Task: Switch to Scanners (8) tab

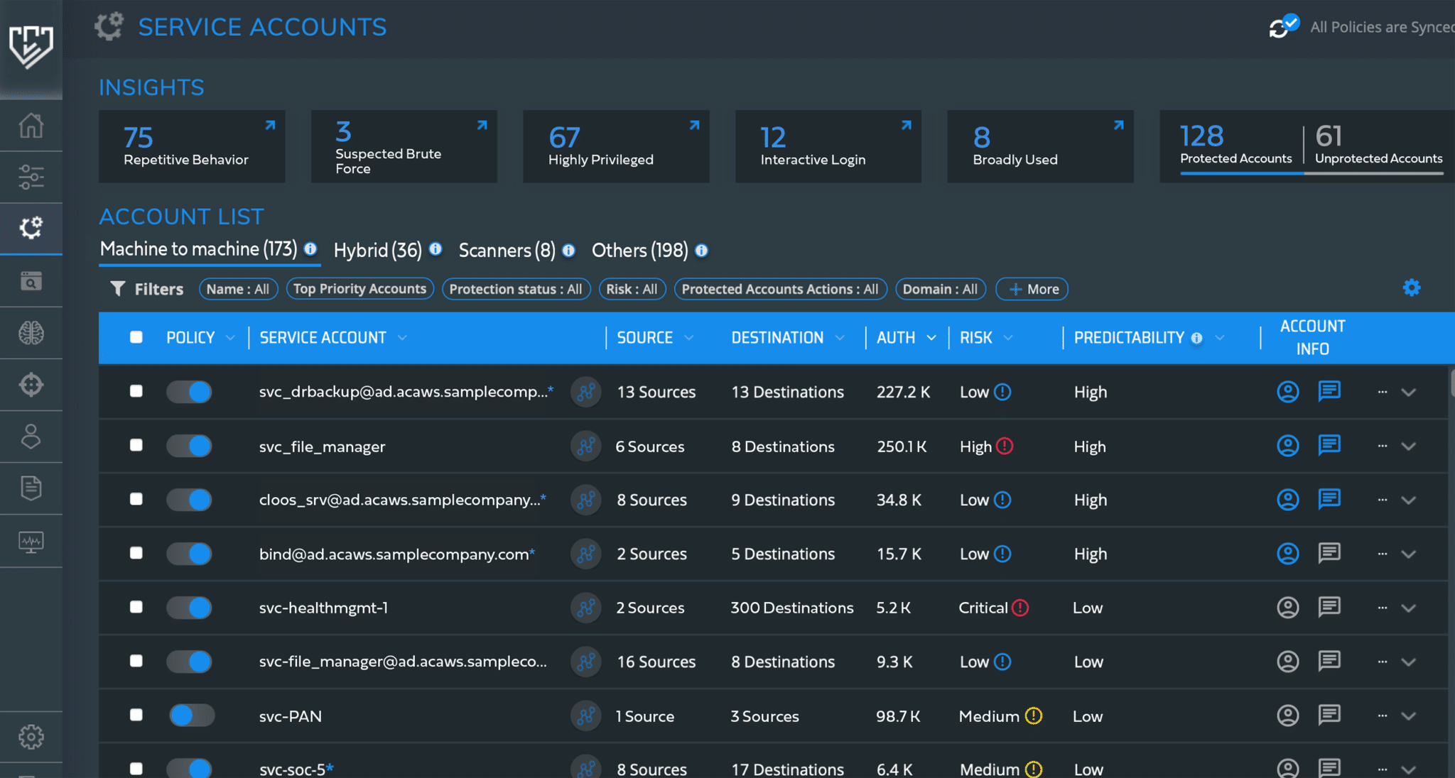Action: coord(507,251)
